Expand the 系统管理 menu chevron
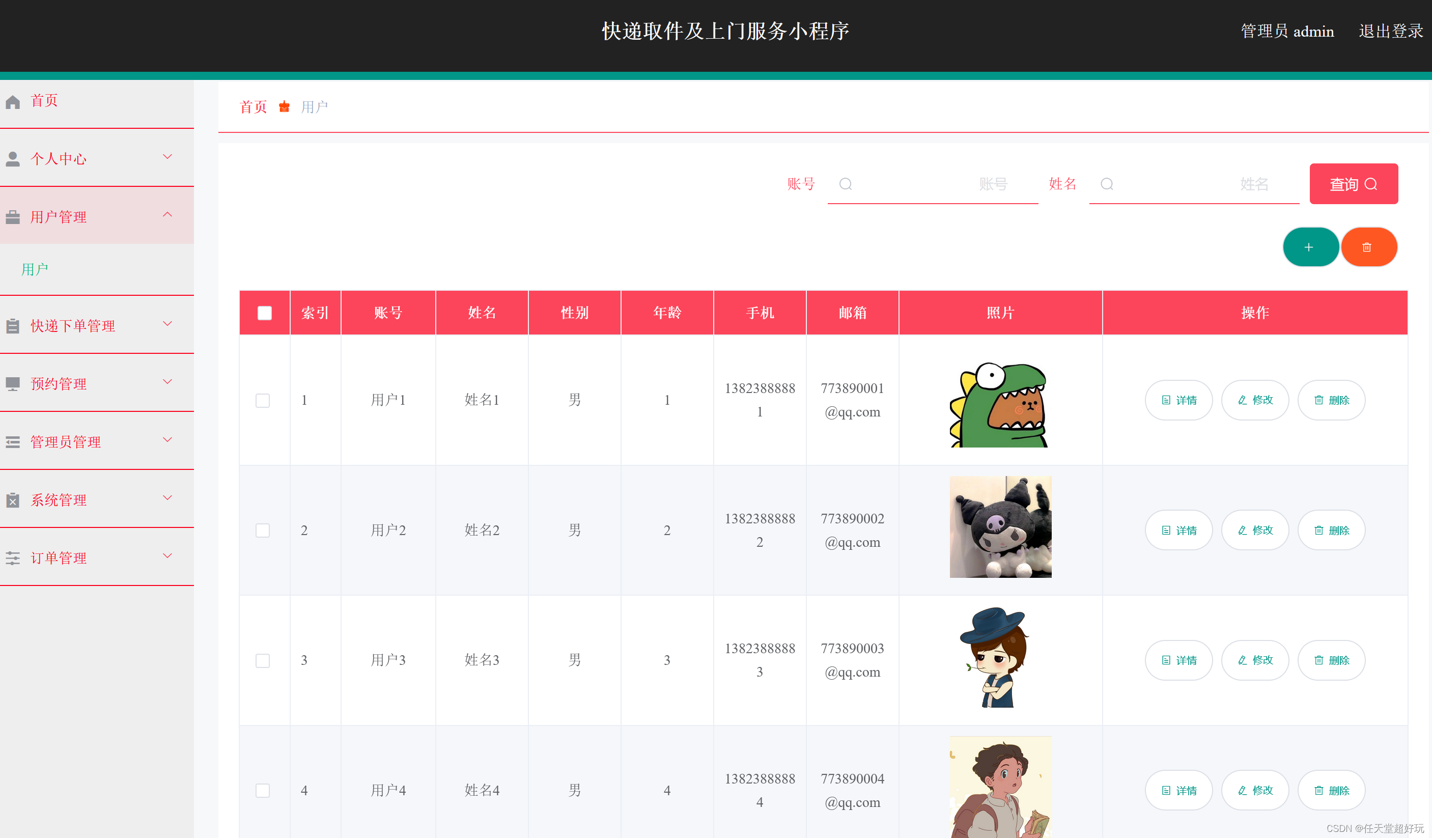This screenshot has width=1432, height=838. click(x=167, y=498)
